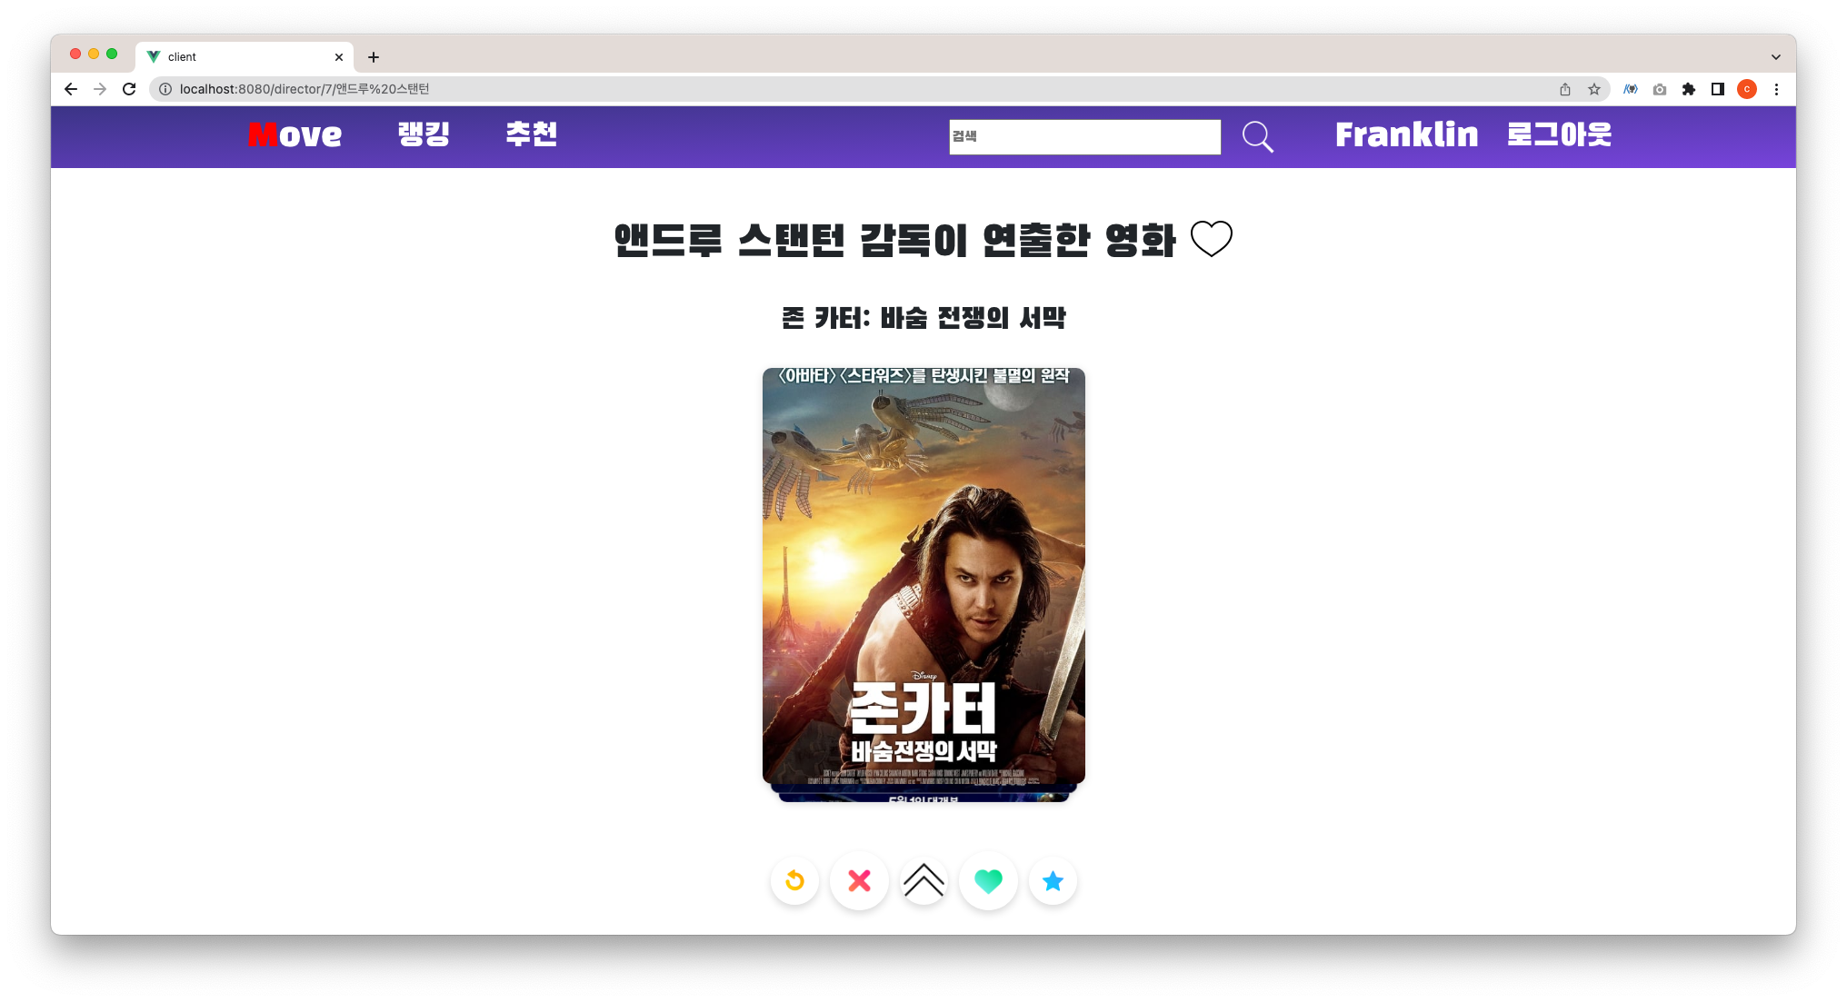The image size is (1847, 1002).
Task: Click the blue star super-like button
Action: pyautogui.click(x=1053, y=881)
